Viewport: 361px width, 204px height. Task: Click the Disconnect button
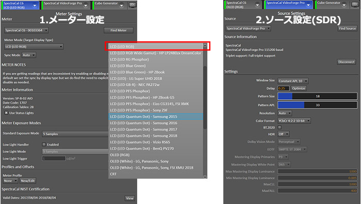click(346, 62)
